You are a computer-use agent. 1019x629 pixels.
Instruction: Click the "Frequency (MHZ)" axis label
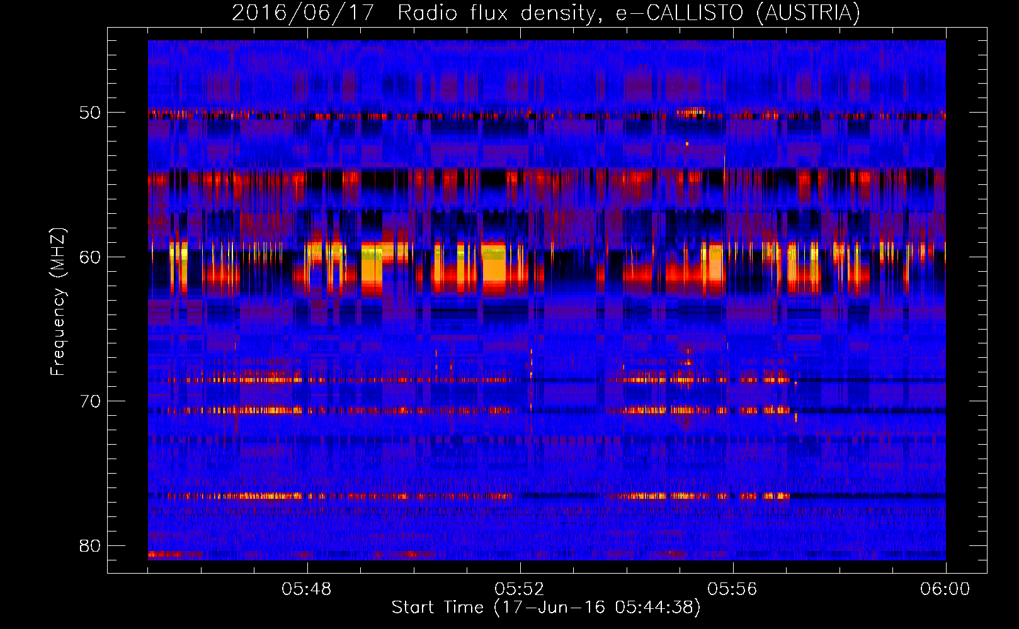pos(58,302)
